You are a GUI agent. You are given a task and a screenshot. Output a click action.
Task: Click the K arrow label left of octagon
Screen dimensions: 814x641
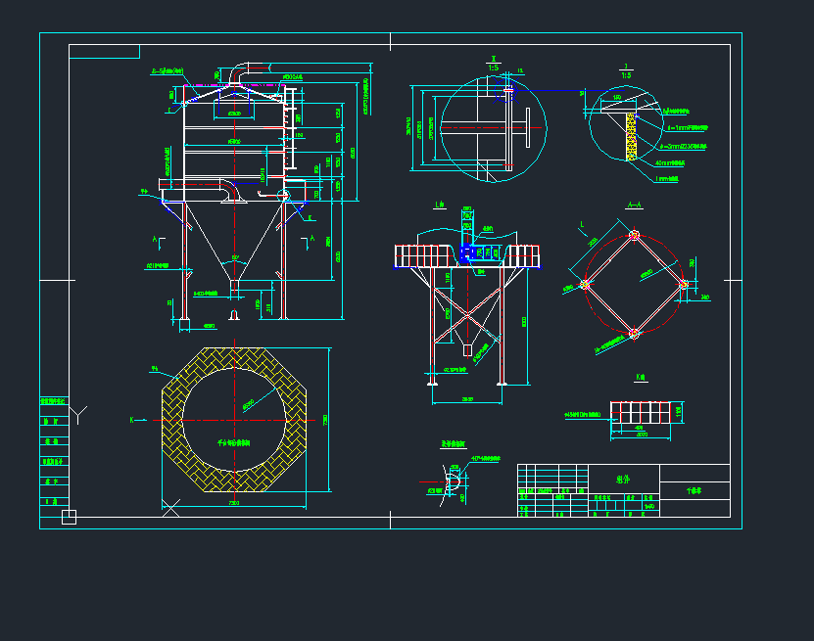pyautogui.click(x=131, y=420)
